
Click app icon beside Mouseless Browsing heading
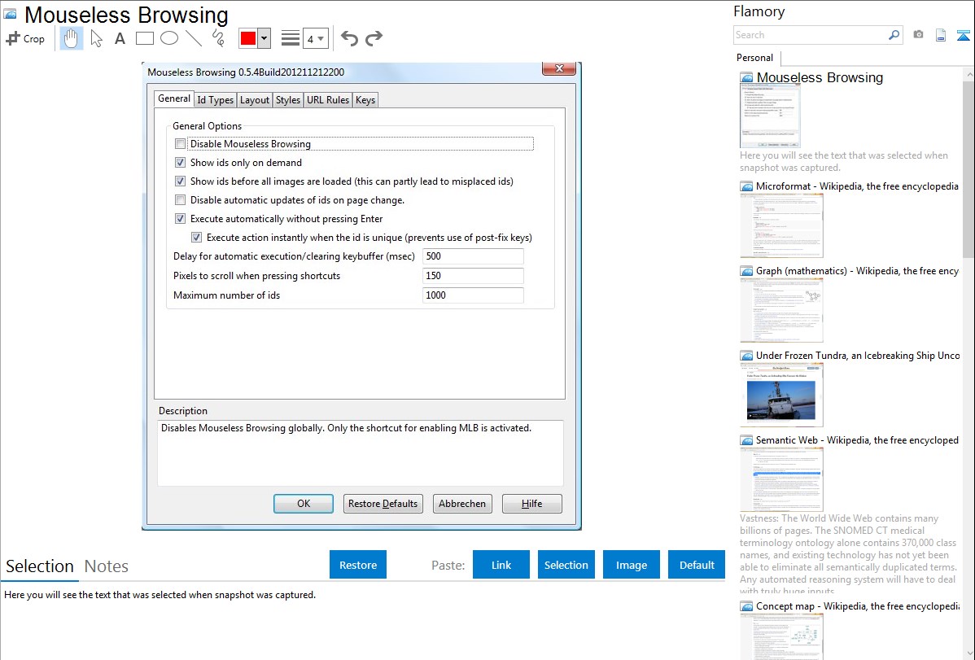point(10,14)
